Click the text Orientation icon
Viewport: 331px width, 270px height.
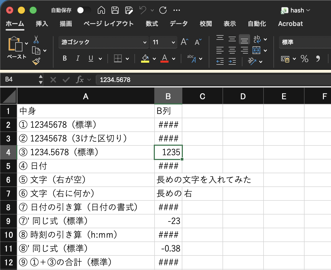pos(252,61)
